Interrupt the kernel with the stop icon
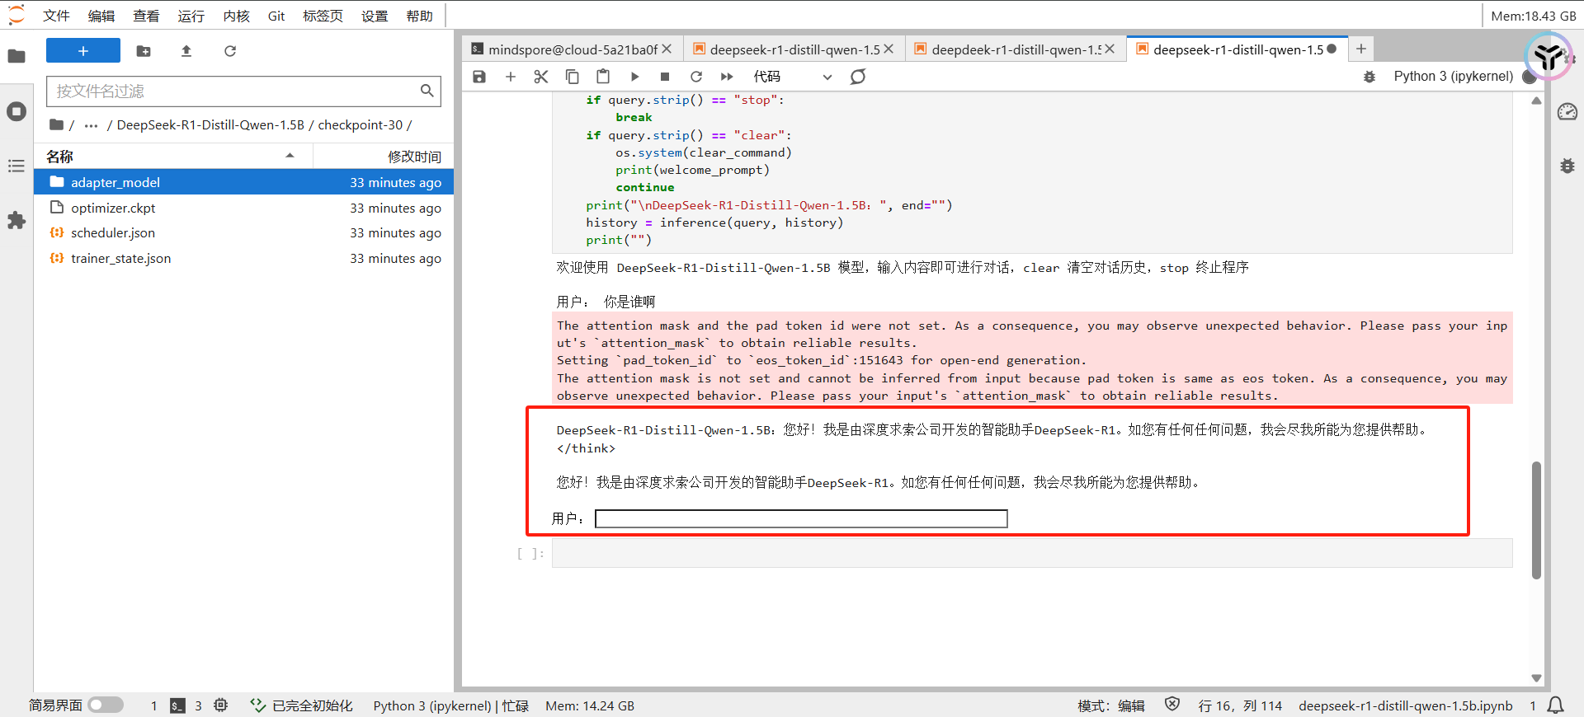This screenshot has width=1584, height=717. [x=665, y=77]
